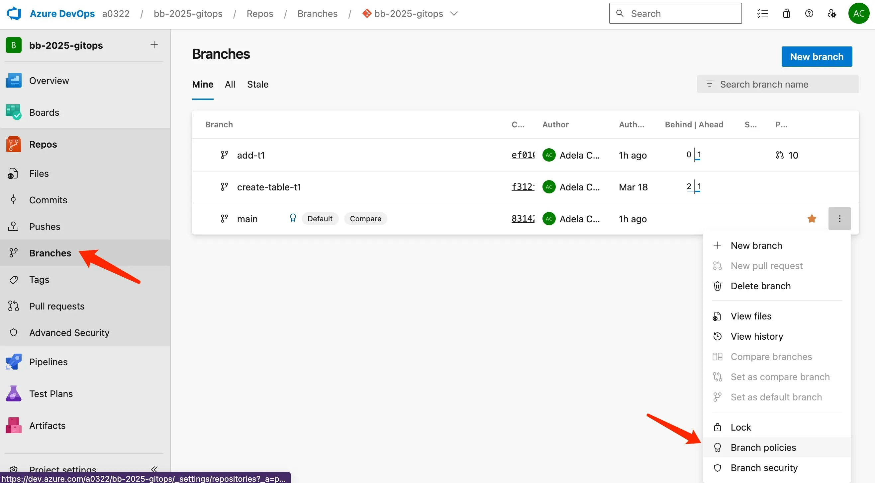Open the Marketplace shopping bag icon
The width and height of the screenshot is (875, 483).
786,13
